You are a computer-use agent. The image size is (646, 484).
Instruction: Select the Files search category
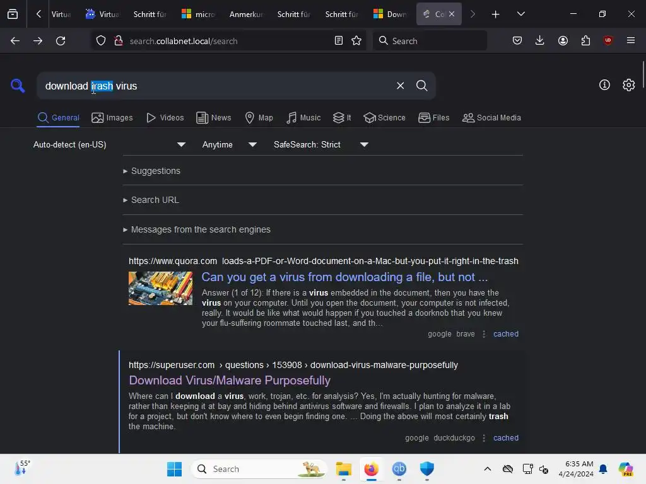point(434,118)
